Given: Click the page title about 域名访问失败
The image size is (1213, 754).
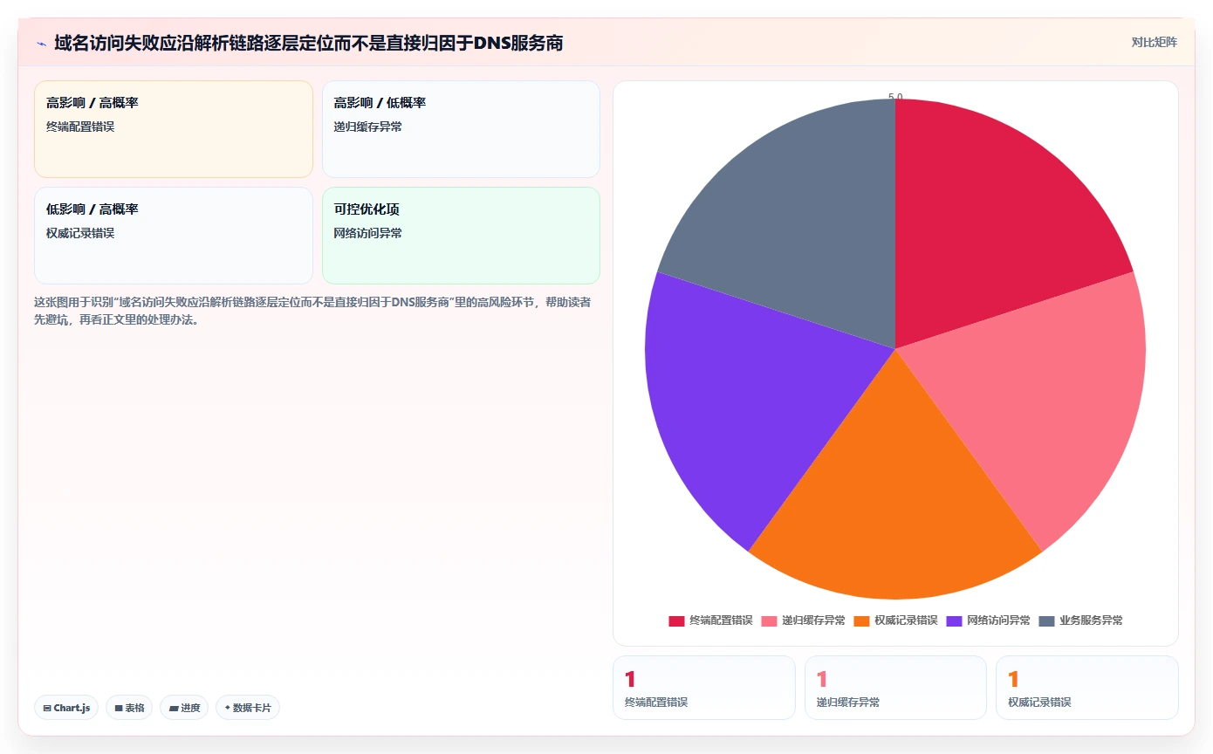Looking at the screenshot, I should pos(308,43).
